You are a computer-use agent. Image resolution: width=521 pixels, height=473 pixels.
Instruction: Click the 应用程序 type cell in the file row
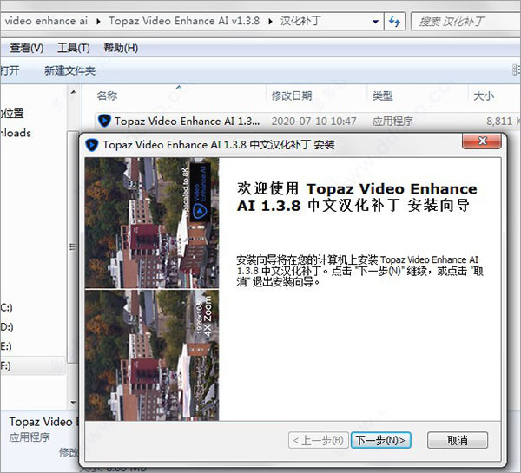[x=392, y=121]
